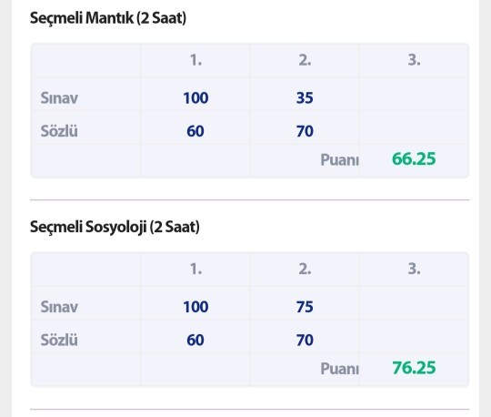This screenshot has width=491, height=417.
Task: Click the Sosyoloji table column header 2.
Action: pyautogui.click(x=305, y=269)
